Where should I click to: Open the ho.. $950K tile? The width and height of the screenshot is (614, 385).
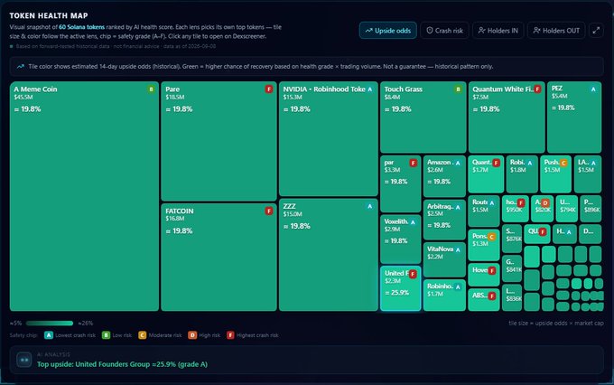[x=516, y=209]
